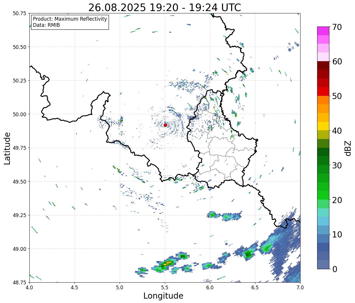Image resolution: width=355 pixels, height=303 pixels.
Task: Click the 'Data: RMIB' label
Action: (46, 25)
